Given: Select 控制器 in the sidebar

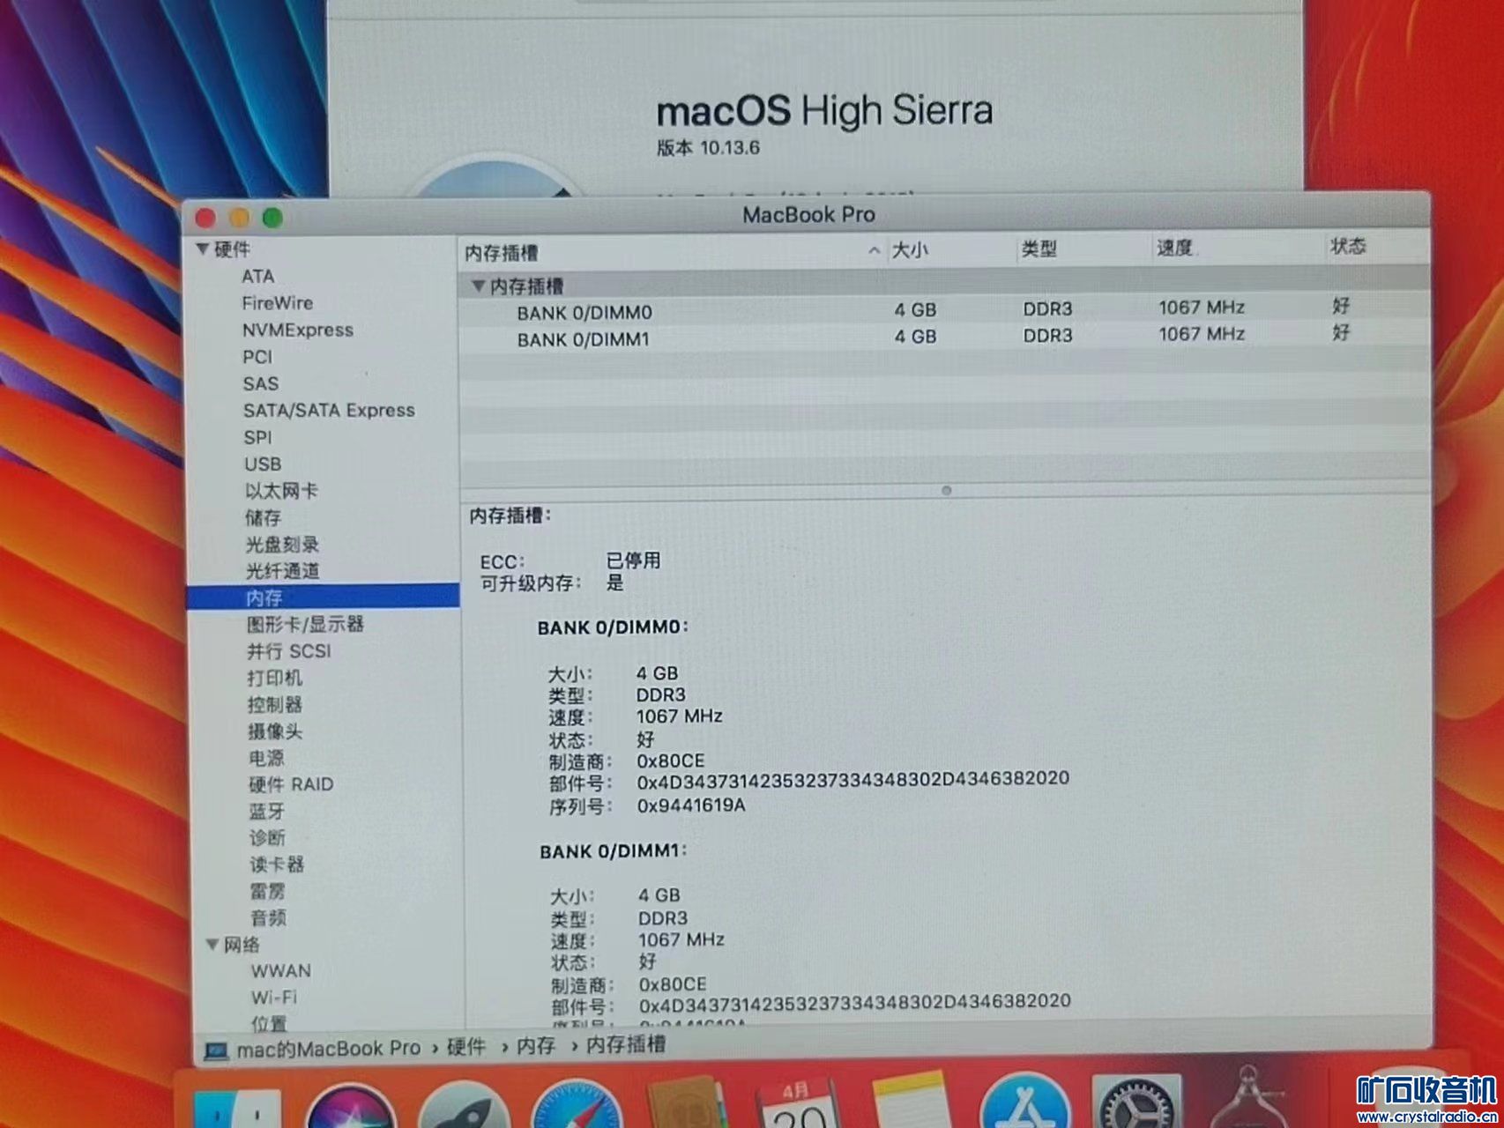Looking at the screenshot, I should 275,705.
